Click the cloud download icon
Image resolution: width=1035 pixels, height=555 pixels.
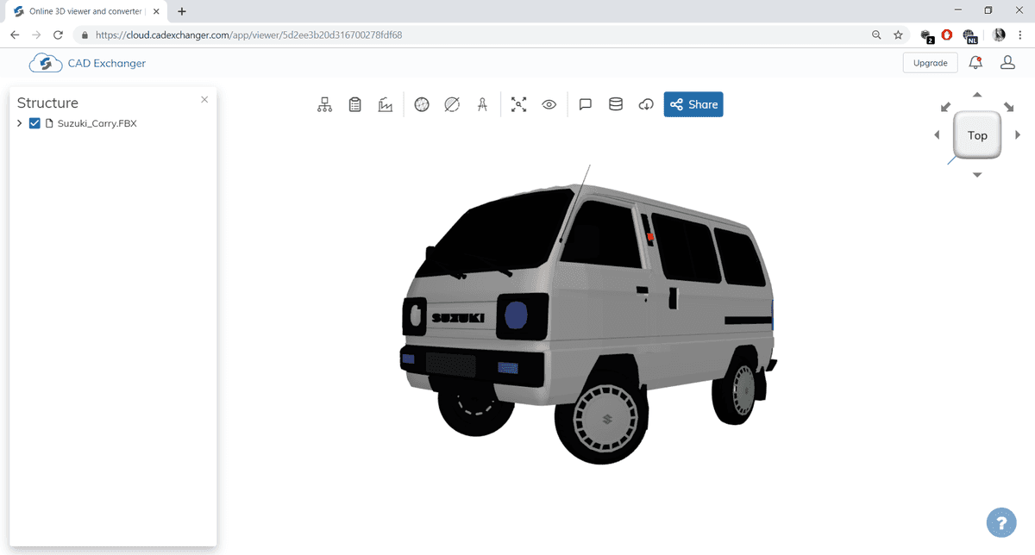click(646, 105)
